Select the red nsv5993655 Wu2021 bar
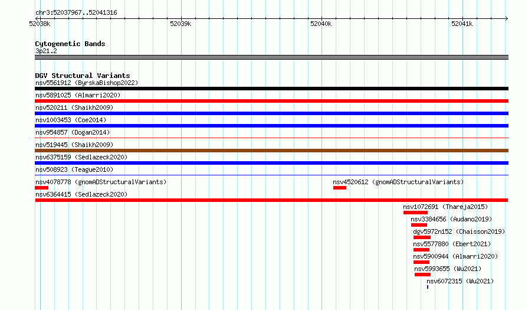The width and height of the screenshot is (525, 310). (422, 275)
